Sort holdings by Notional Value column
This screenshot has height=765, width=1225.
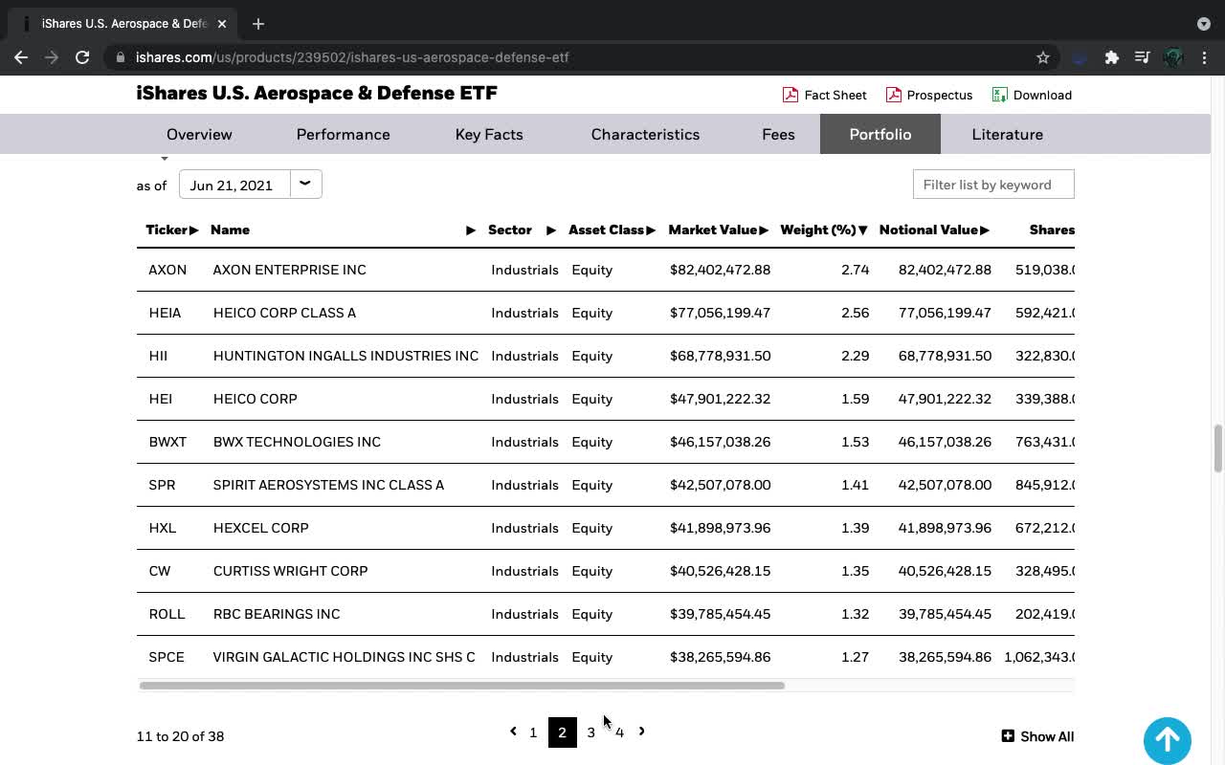(934, 229)
